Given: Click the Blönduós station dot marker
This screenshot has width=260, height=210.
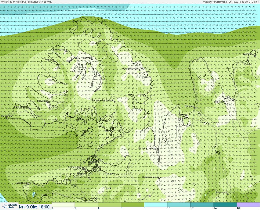Looking at the screenshot, I should (195, 108).
